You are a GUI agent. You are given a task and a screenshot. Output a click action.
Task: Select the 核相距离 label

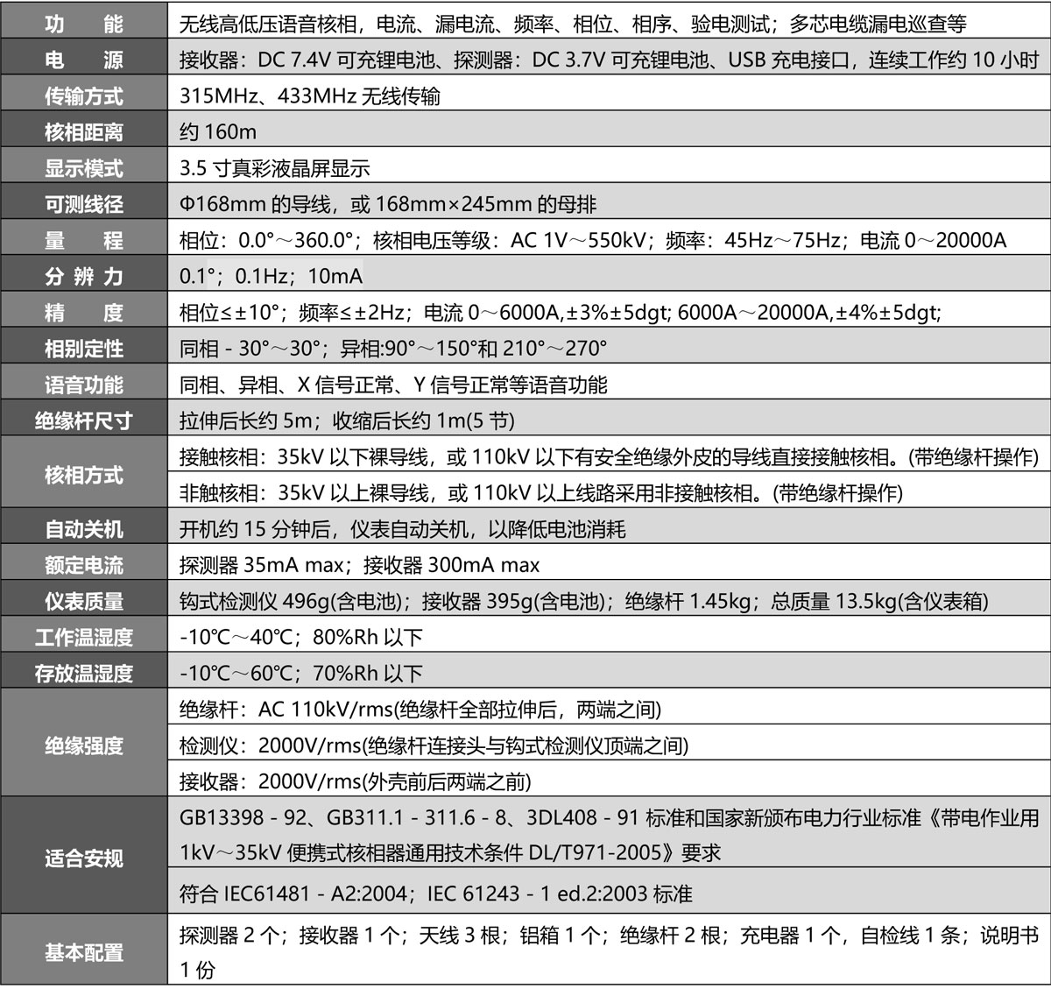(x=83, y=132)
